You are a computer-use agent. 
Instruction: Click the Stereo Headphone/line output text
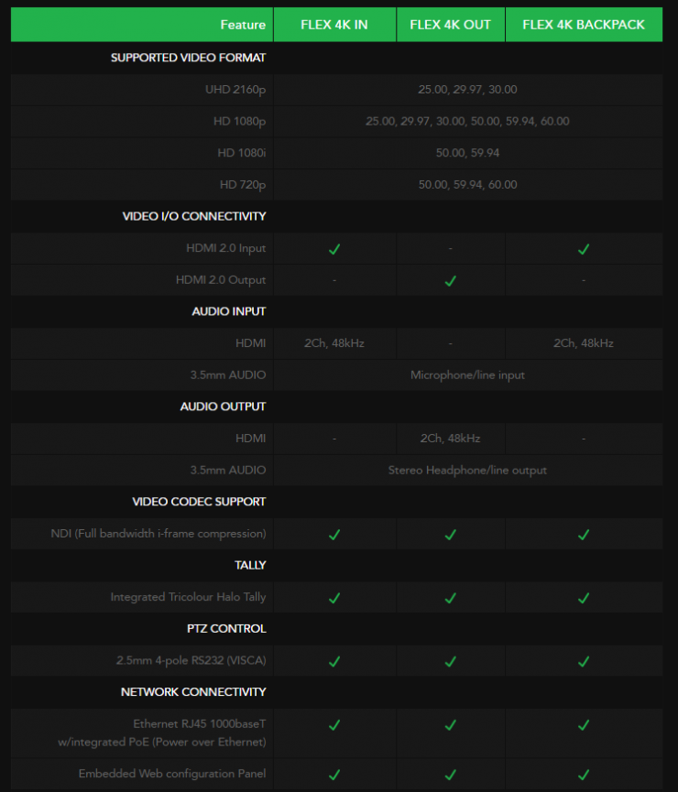pos(467,471)
